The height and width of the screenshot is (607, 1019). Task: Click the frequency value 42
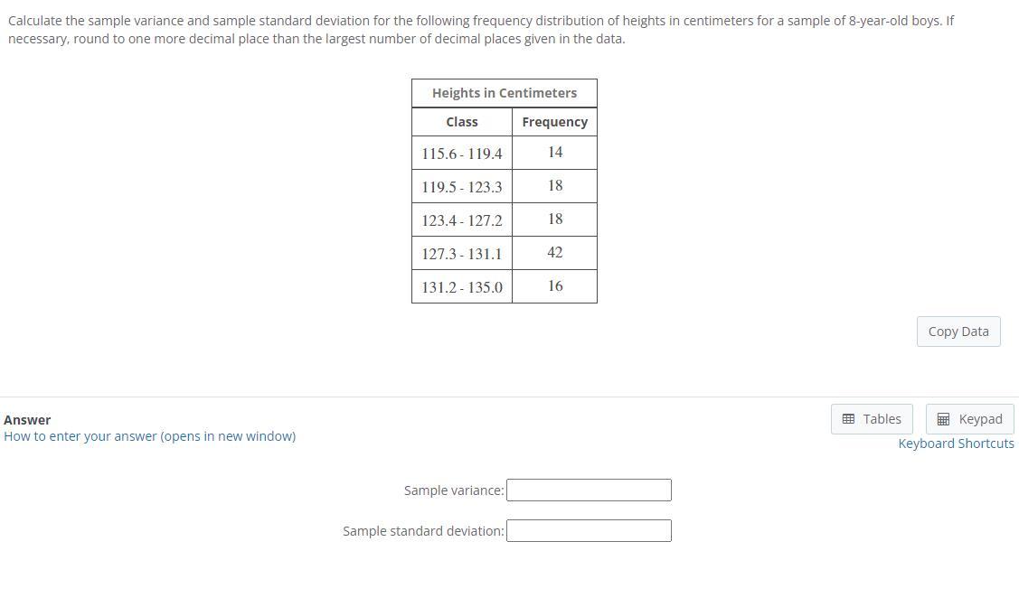pyautogui.click(x=554, y=253)
